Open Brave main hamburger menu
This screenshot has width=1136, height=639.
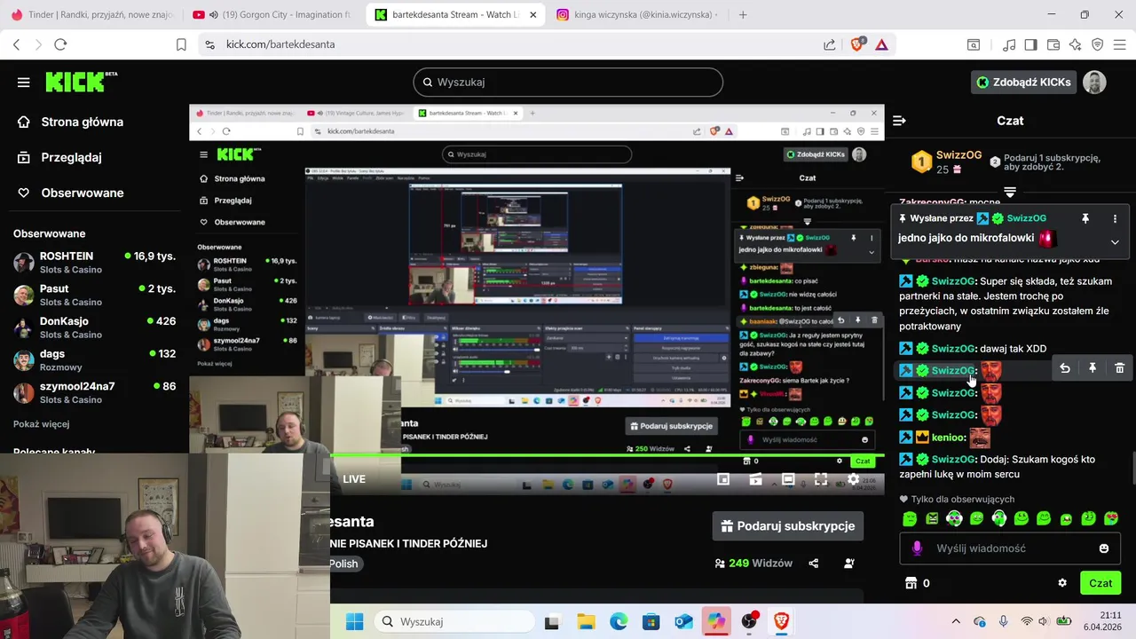pyautogui.click(x=1120, y=44)
